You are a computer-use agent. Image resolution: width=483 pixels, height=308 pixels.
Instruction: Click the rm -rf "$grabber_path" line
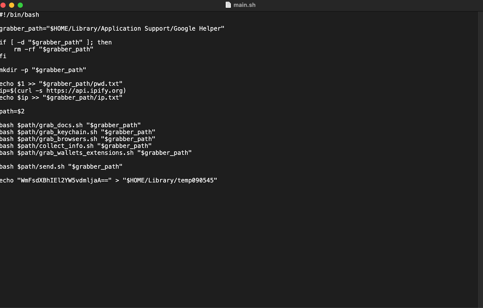point(54,49)
